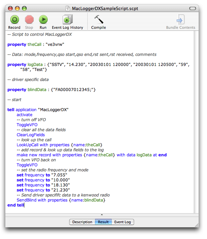The height and width of the screenshot is (239, 207).
Task: Compile the script with the hammer icon
Action: tap(98, 20)
